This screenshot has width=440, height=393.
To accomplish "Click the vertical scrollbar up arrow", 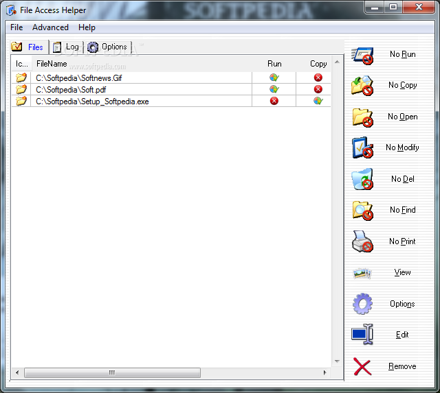I will (x=338, y=62).
